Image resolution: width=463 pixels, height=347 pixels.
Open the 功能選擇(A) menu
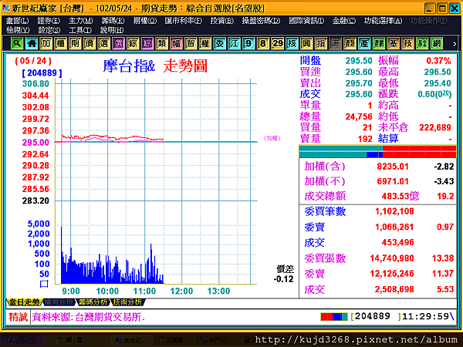pyautogui.click(x=384, y=21)
